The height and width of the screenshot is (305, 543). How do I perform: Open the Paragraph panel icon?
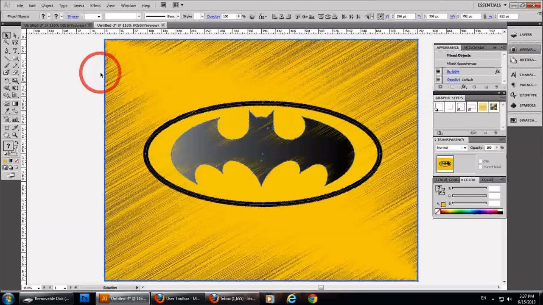point(513,85)
